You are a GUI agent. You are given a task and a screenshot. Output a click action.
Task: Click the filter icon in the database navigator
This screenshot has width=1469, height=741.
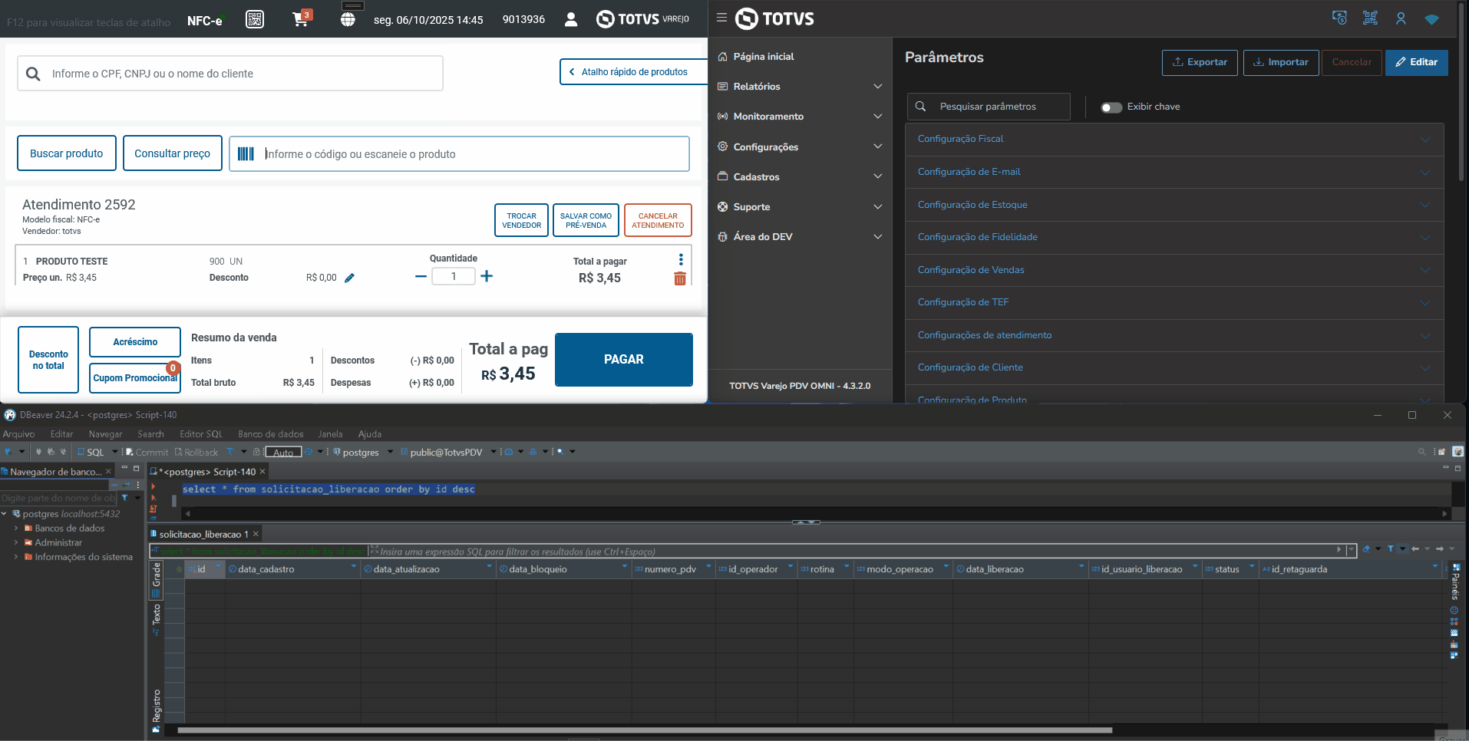coord(124,498)
